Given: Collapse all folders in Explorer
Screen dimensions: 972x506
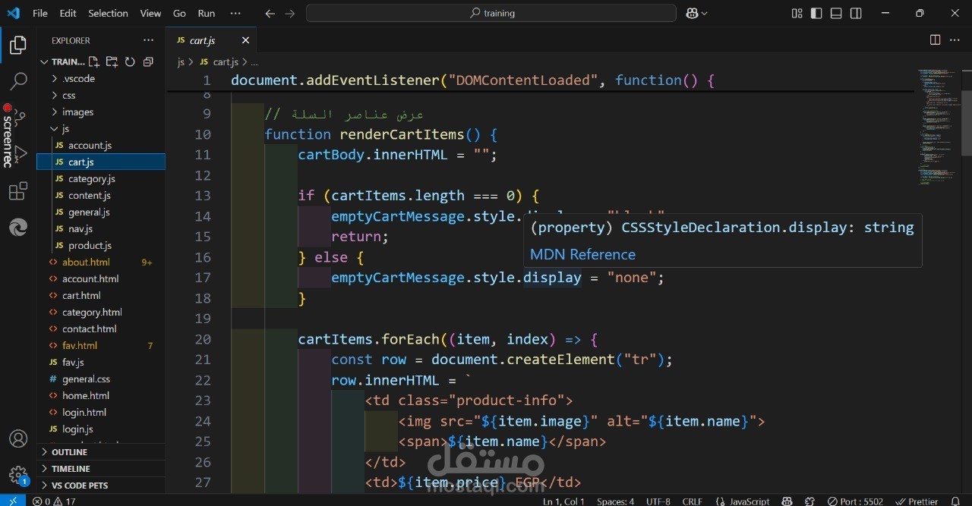Looking at the screenshot, I should click(x=148, y=61).
